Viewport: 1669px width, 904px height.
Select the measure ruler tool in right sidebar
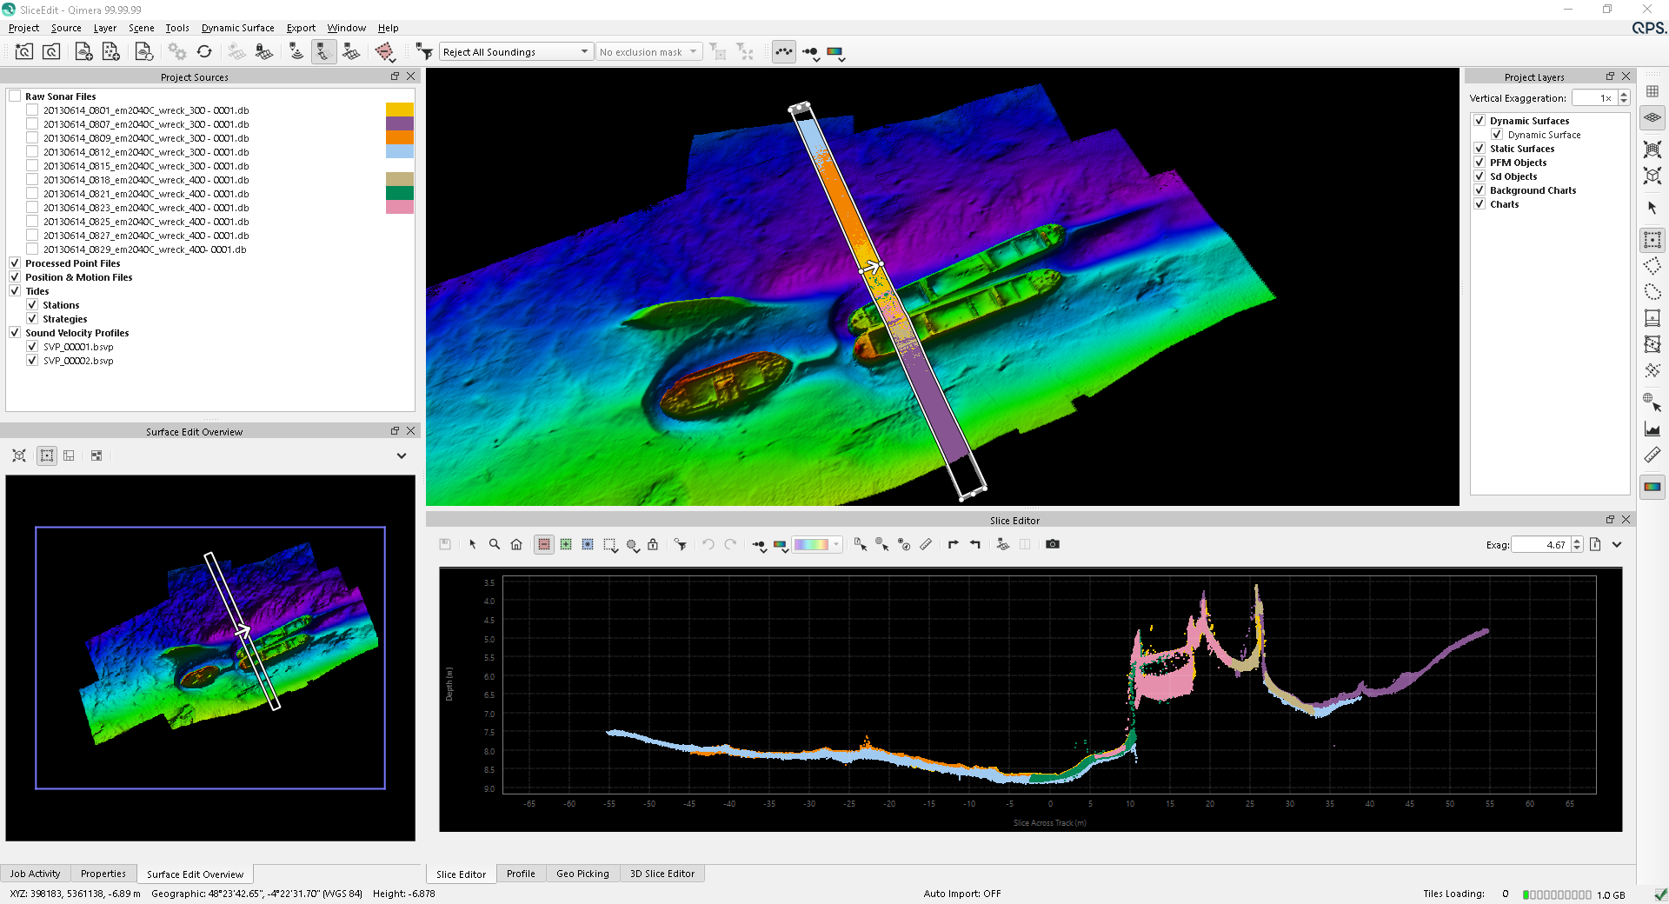(1652, 455)
